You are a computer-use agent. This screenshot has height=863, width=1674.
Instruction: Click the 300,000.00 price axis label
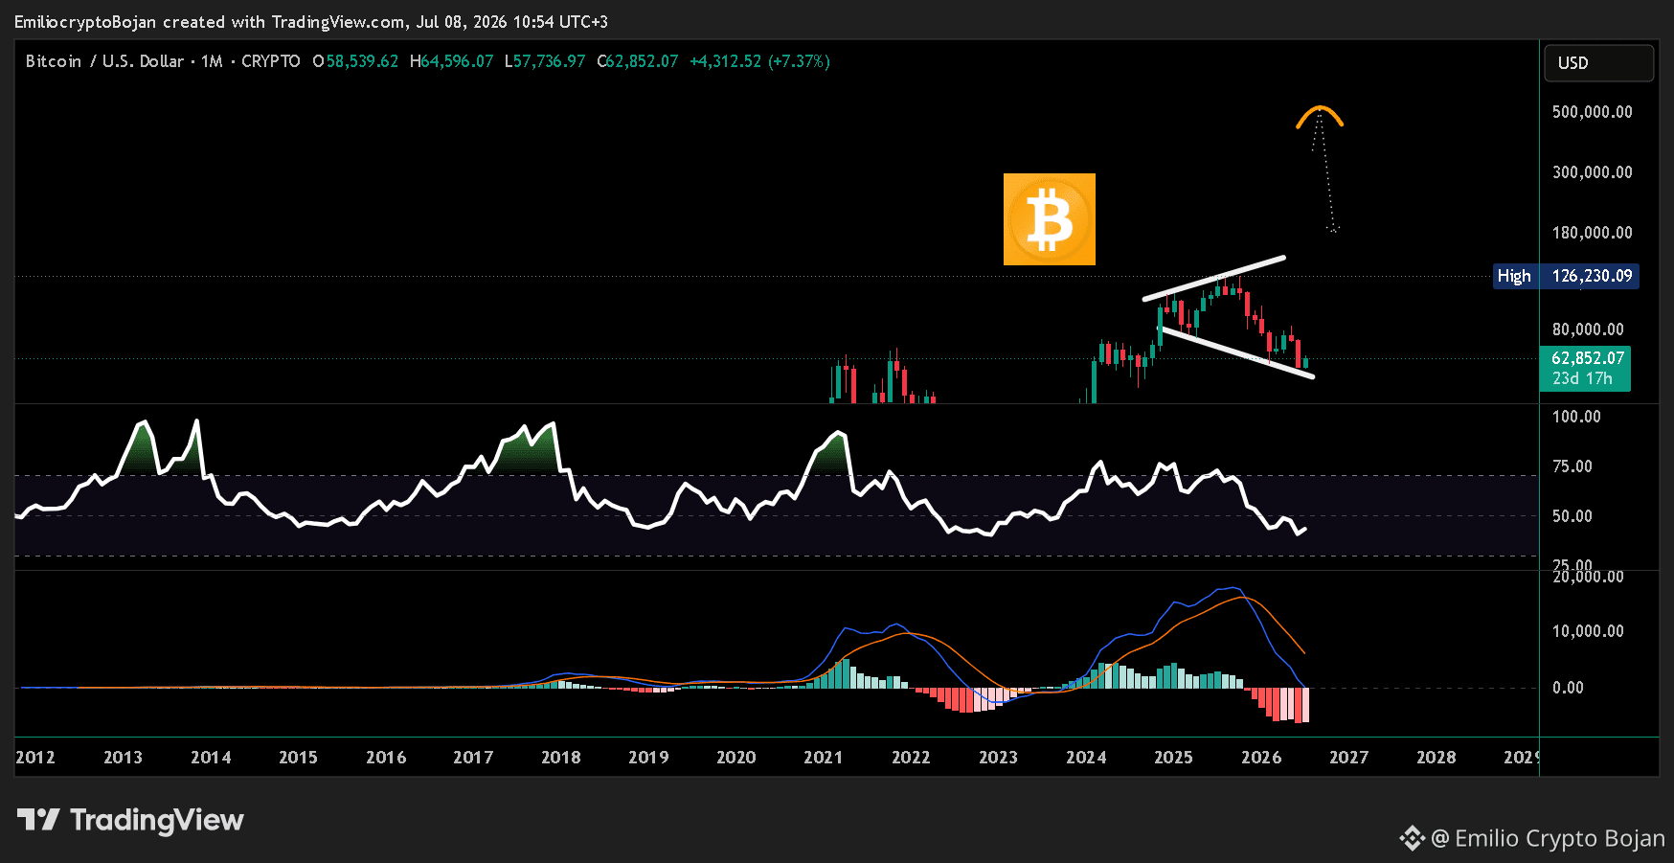1592,172
